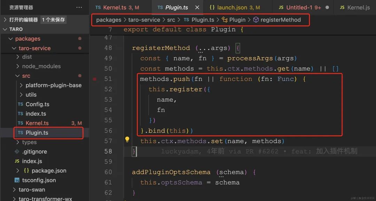Expand the 打开的编辑器 section
The image size is (376, 201).
click(5, 19)
